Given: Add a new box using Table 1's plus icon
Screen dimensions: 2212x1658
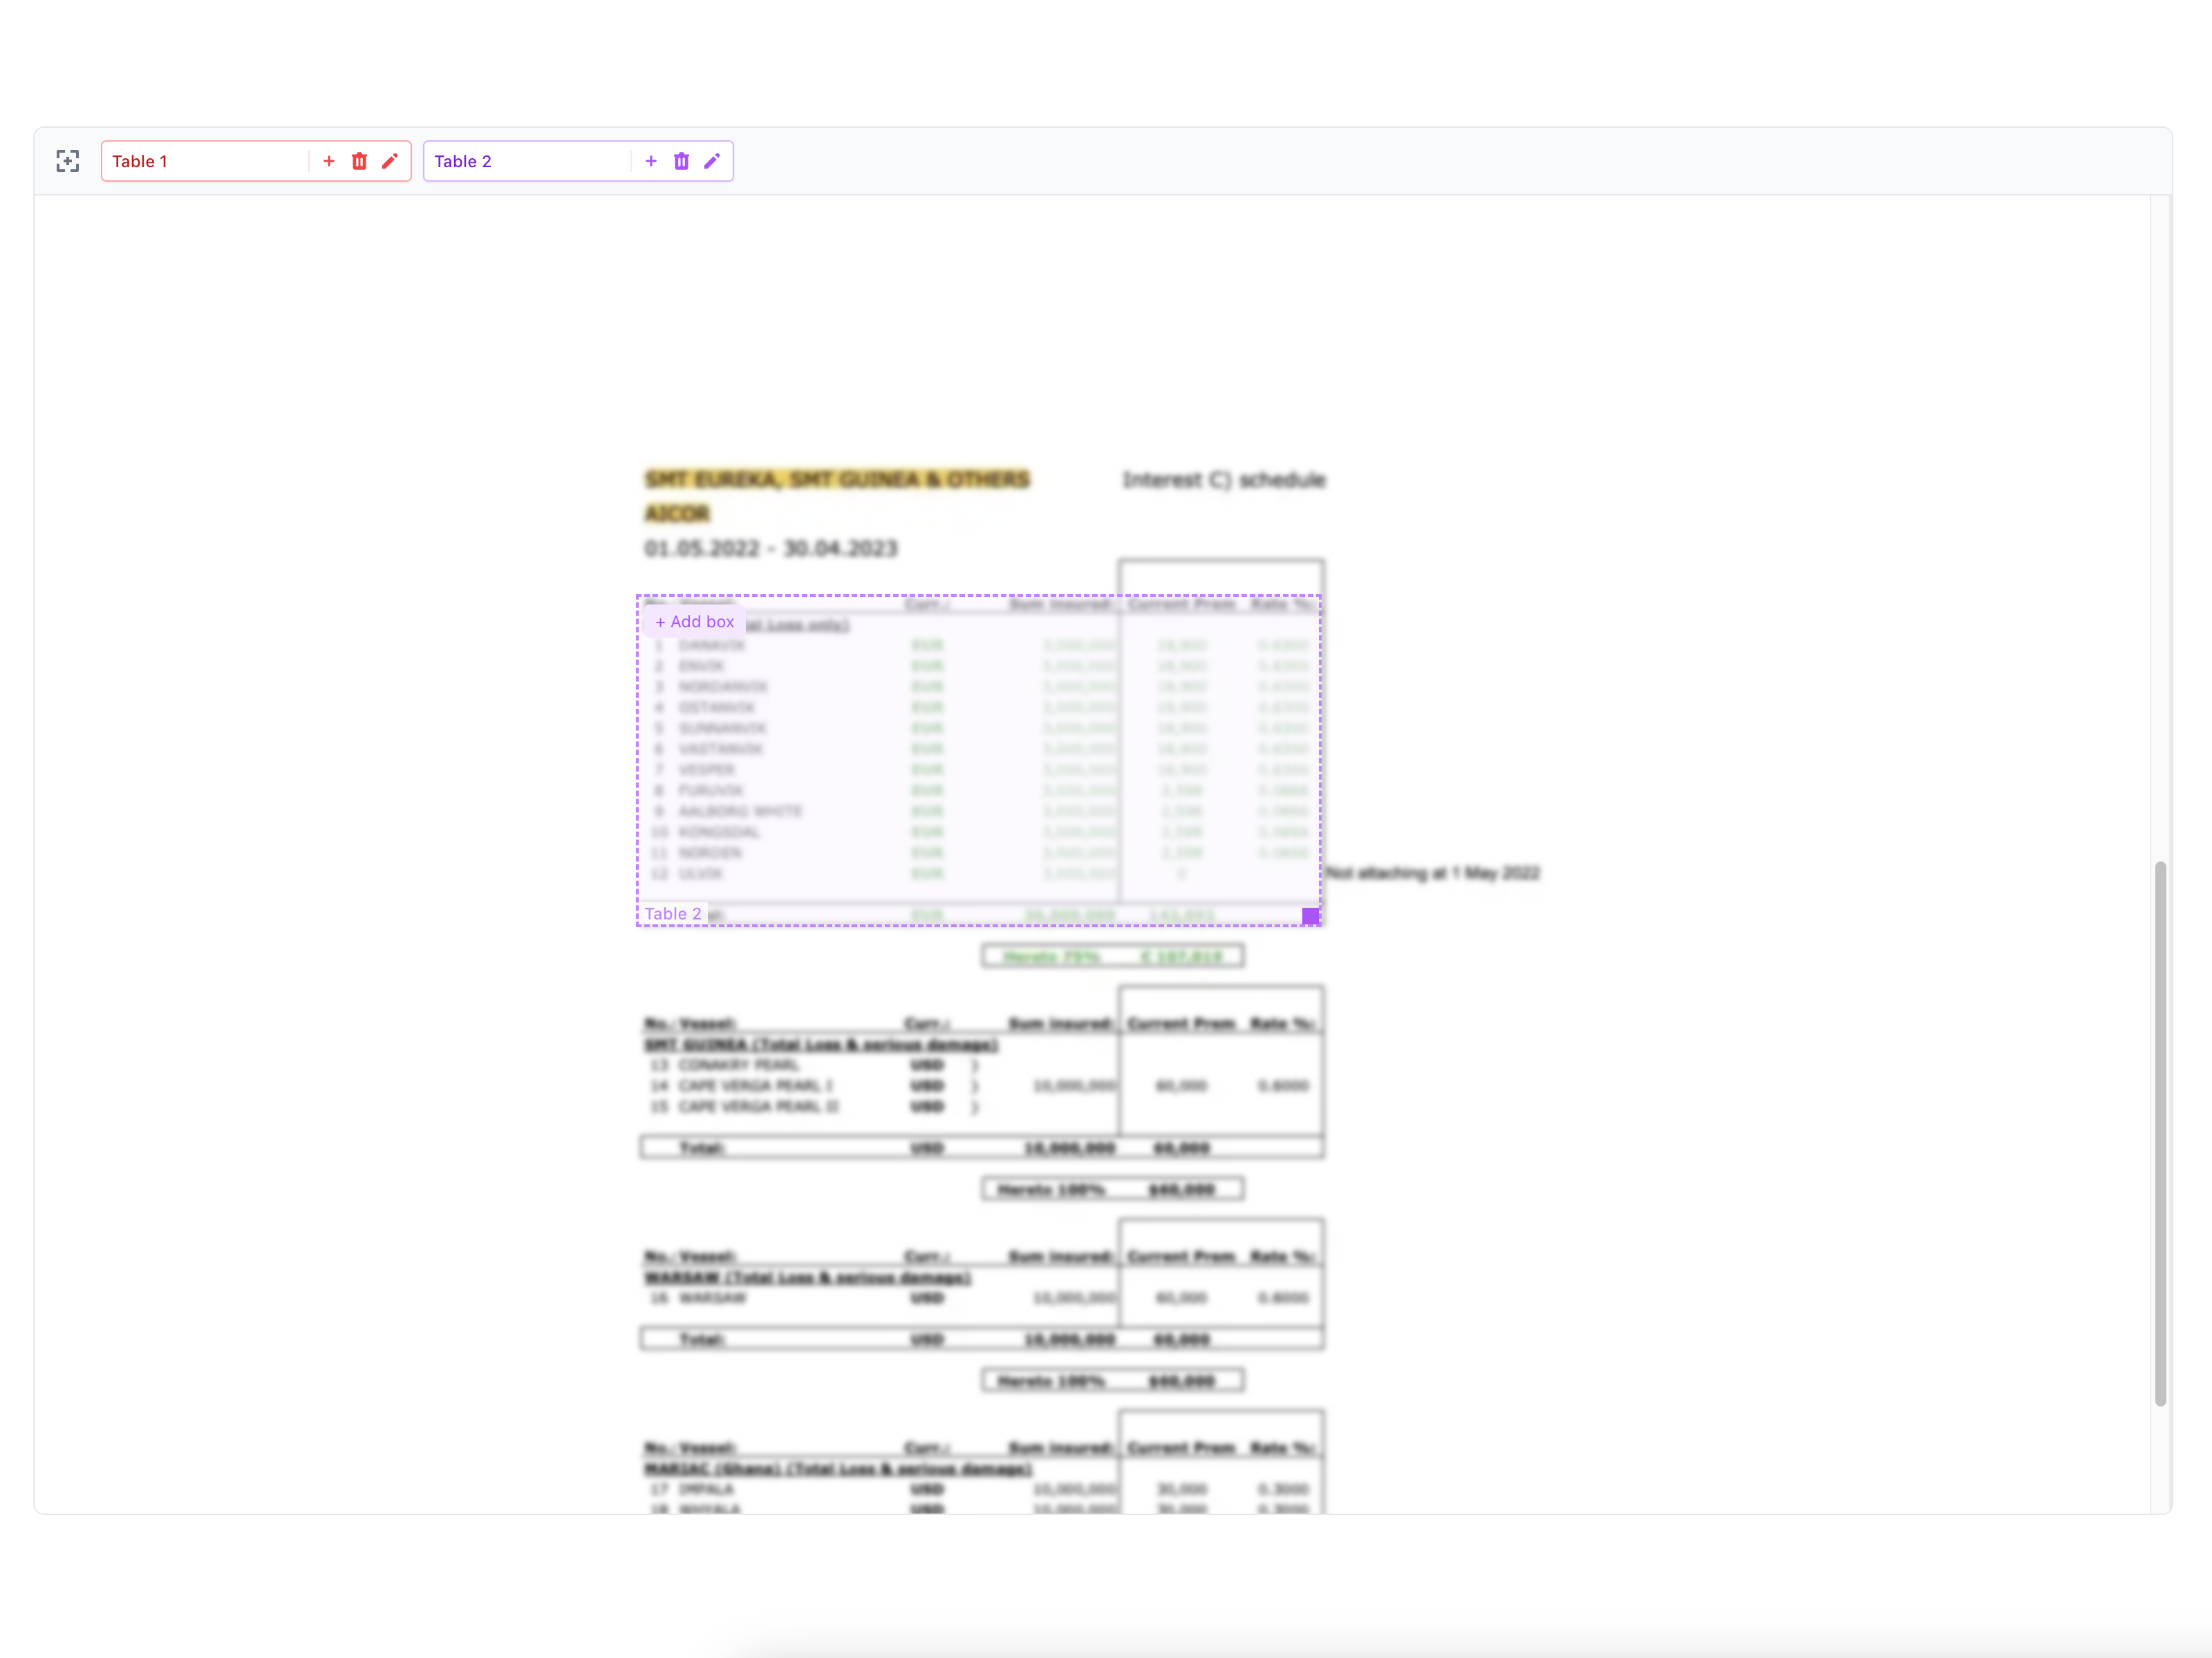Looking at the screenshot, I should [x=329, y=161].
